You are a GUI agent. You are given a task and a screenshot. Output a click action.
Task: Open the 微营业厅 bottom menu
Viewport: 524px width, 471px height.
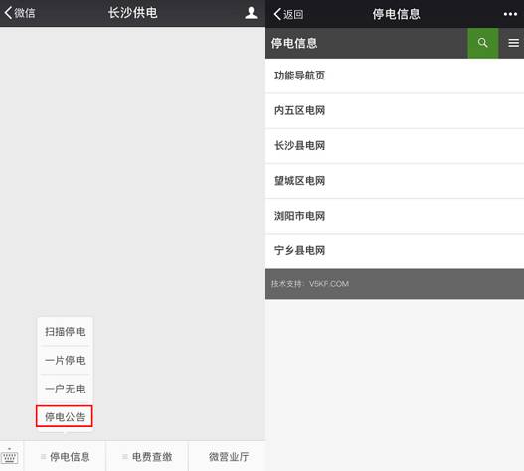tap(229, 456)
